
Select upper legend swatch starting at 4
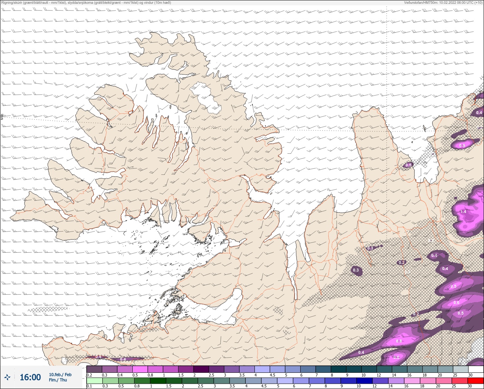click(x=262, y=369)
